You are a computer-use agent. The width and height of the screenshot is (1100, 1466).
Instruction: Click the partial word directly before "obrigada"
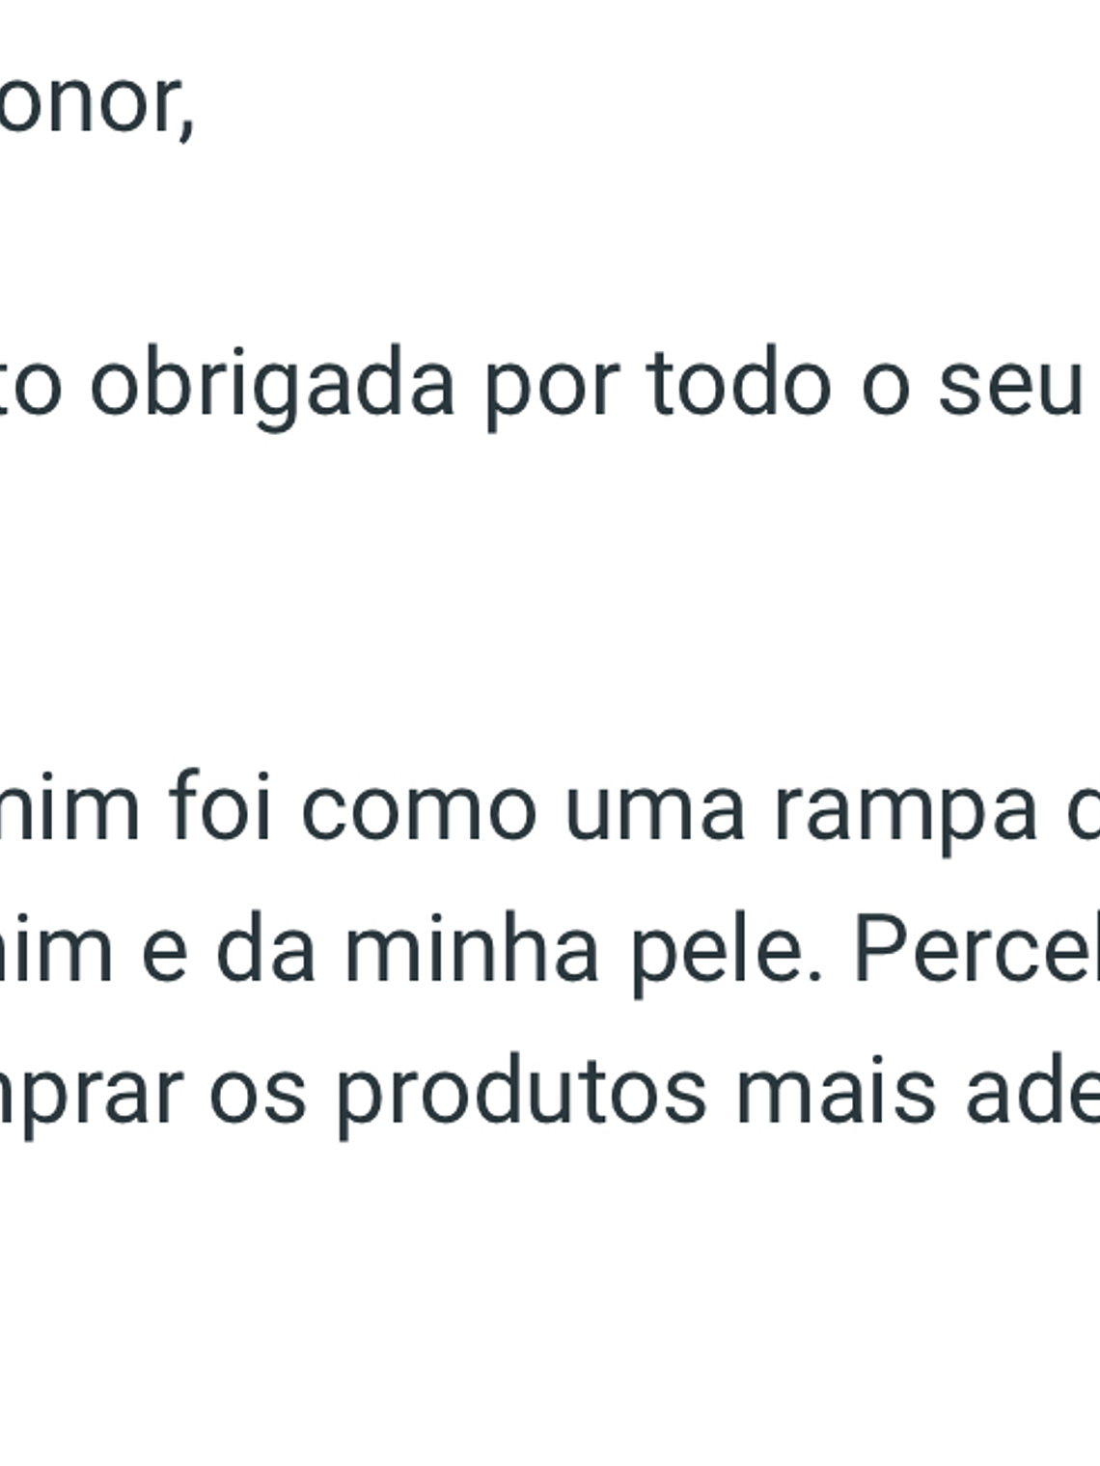coord(29,386)
